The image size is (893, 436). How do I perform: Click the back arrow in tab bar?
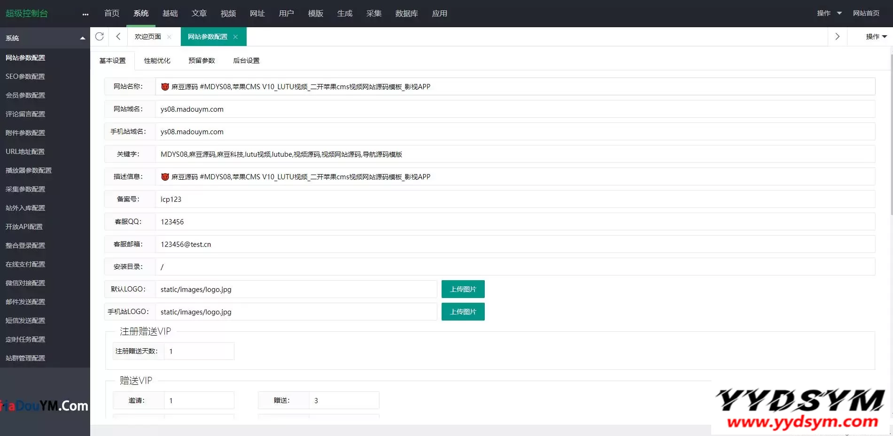click(x=118, y=37)
